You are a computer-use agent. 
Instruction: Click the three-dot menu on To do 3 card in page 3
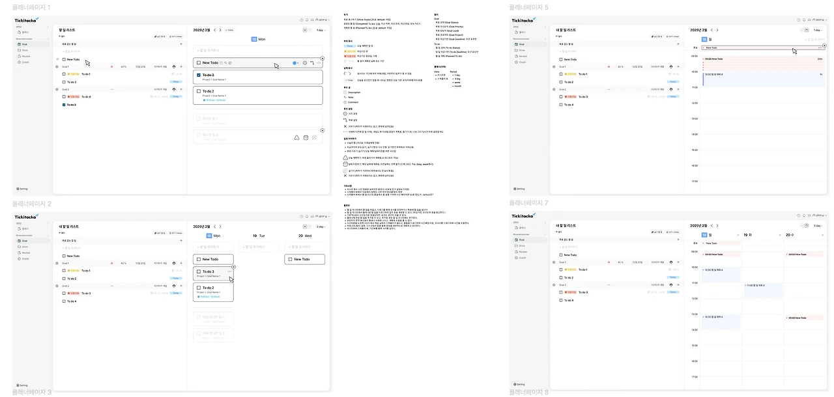pyautogui.click(x=230, y=271)
